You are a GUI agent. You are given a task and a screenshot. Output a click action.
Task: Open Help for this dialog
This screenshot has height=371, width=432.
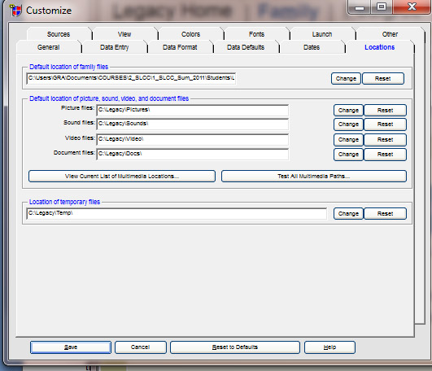pos(329,347)
